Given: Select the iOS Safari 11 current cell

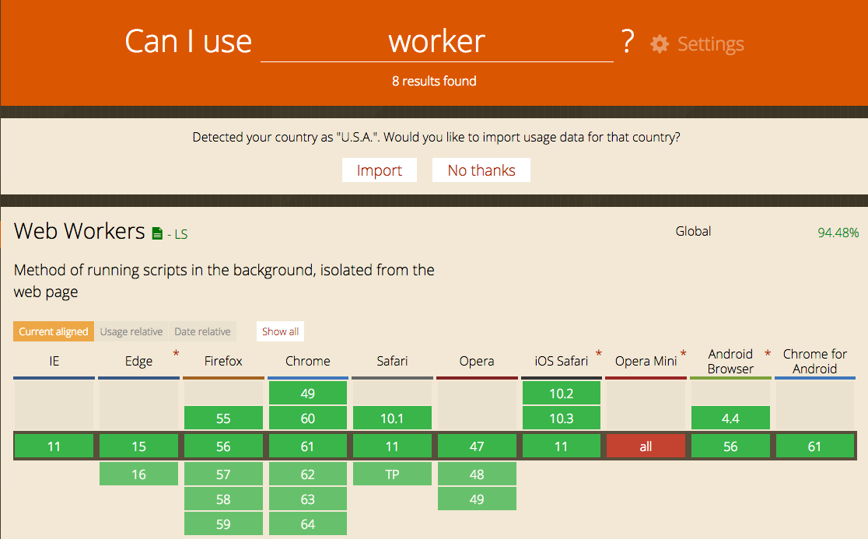Looking at the screenshot, I should coord(562,446).
